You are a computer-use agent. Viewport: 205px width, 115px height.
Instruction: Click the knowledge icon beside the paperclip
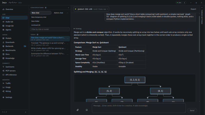[87, 110]
